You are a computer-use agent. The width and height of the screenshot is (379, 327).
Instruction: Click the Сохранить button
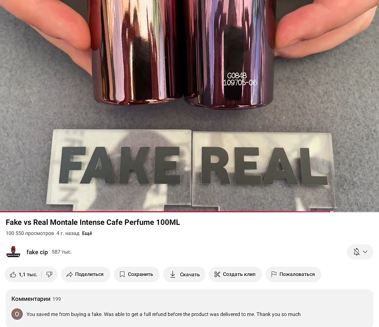coord(137,274)
